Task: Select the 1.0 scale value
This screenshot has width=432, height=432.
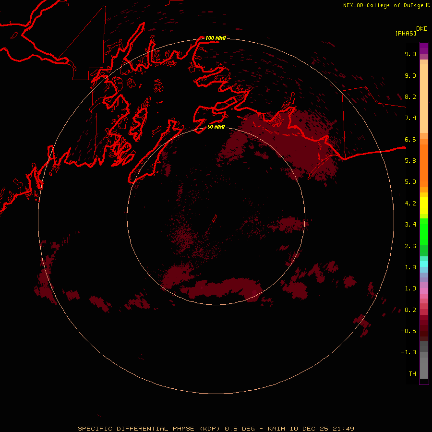Action: 410,288
